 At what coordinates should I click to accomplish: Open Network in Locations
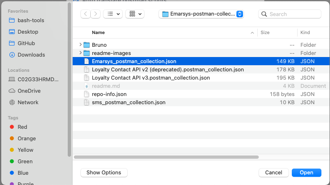pos(28,103)
